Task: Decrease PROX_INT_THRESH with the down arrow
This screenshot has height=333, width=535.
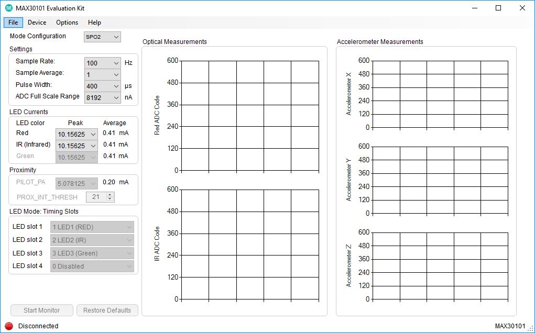Action: tap(109, 199)
